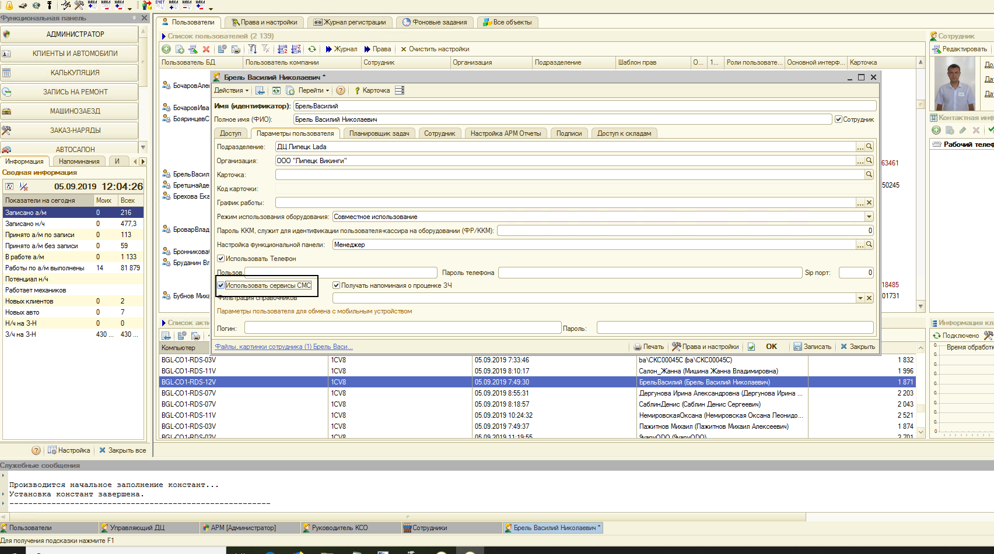Click the ascending sort A-Z icon
Image resolution: width=994 pixels, height=554 pixels.
pos(282,50)
